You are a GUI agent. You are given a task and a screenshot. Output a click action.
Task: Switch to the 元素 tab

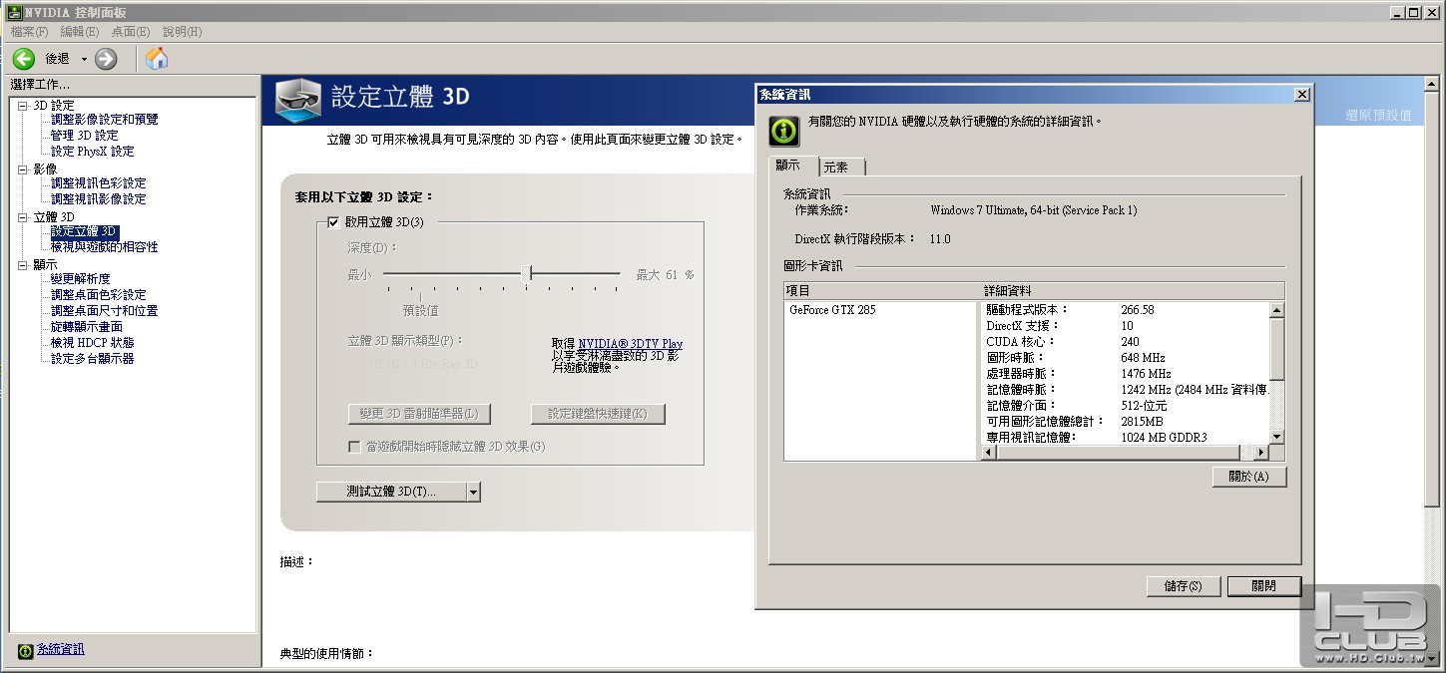coord(841,168)
